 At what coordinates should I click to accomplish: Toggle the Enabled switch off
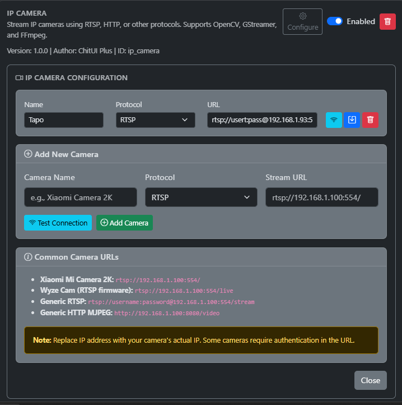click(x=335, y=21)
